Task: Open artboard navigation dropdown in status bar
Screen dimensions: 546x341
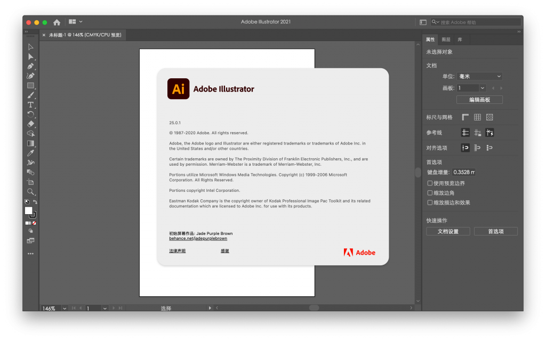Action: pyautogui.click(x=105, y=308)
